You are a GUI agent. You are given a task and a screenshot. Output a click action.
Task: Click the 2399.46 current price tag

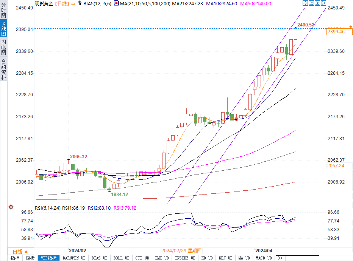pos(336,32)
